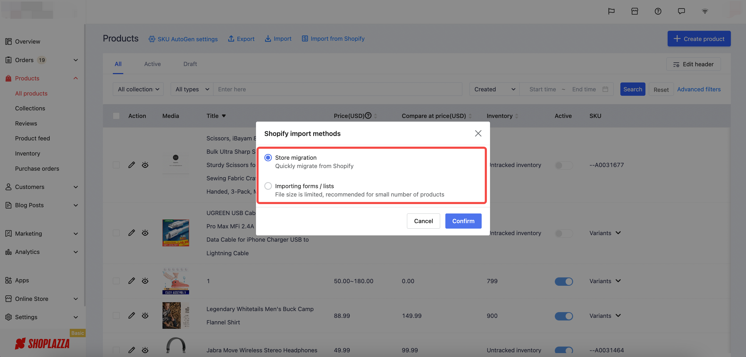Edit the Legendary Whitetails Flannel Shirt pencil icon
The image size is (746, 357).
coord(131,315)
